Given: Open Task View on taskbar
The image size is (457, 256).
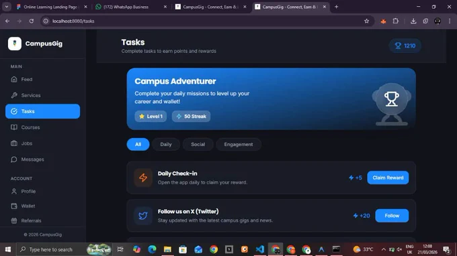Looking at the screenshot, I should point(120,249).
